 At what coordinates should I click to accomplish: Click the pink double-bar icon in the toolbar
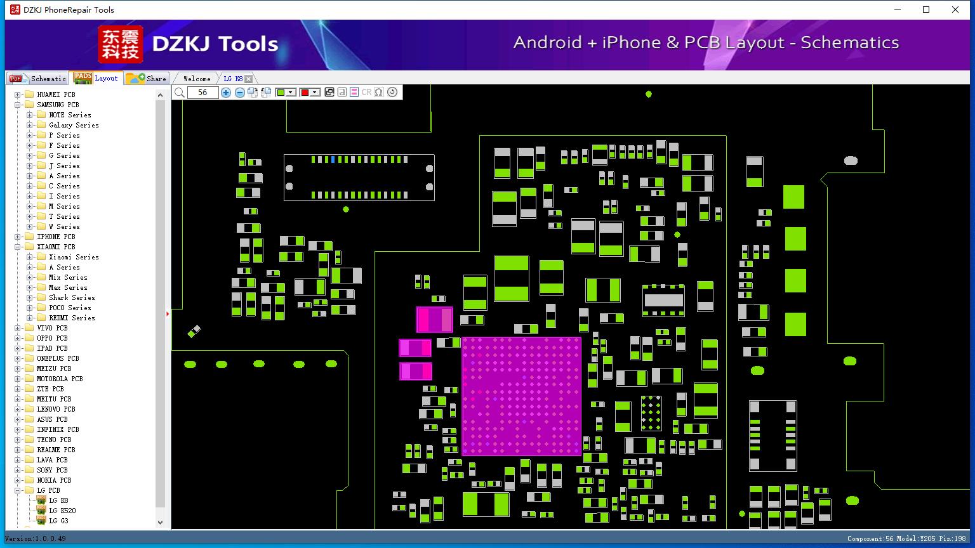click(x=354, y=92)
